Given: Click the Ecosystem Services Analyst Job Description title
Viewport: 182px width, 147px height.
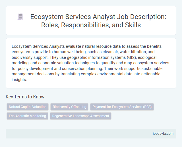Looking at the screenshot, I should click(x=98, y=21).
